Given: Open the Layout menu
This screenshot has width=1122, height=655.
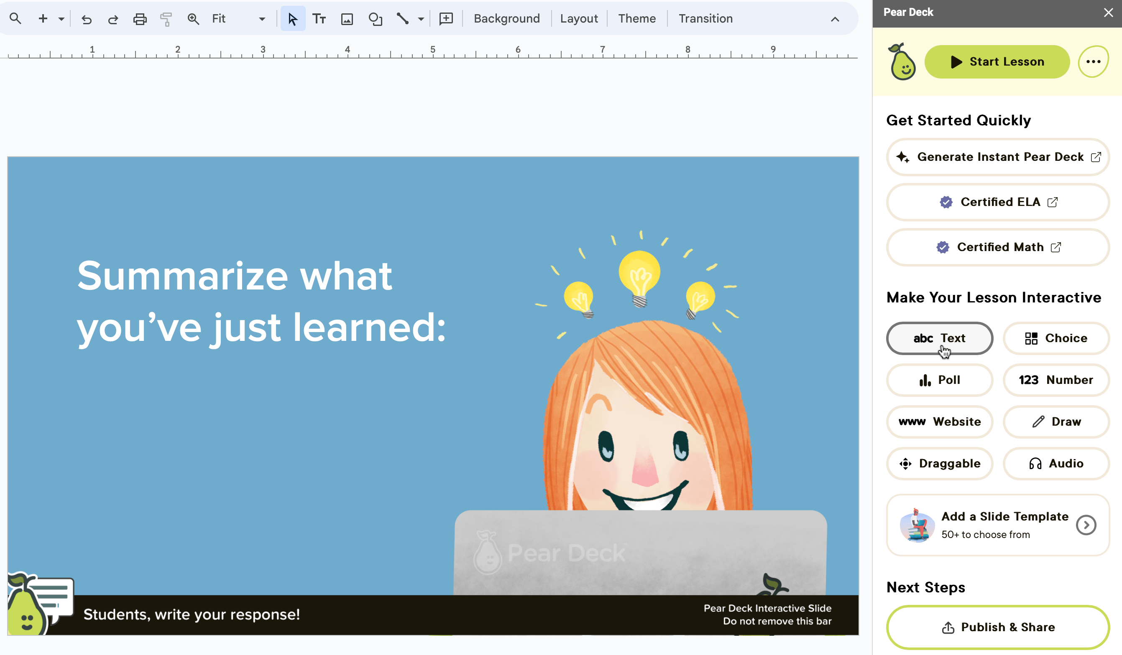Looking at the screenshot, I should (579, 19).
